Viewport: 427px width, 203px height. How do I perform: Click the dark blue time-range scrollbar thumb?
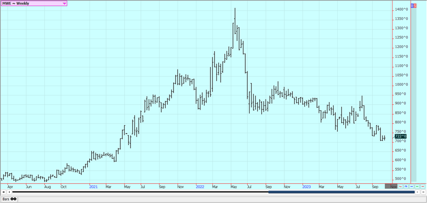(342, 192)
